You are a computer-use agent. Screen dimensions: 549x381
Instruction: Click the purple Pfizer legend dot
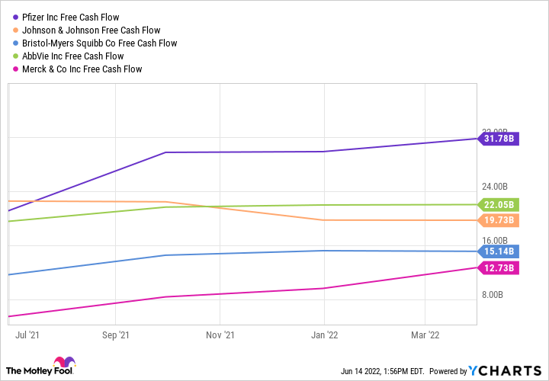[x=16, y=18]
